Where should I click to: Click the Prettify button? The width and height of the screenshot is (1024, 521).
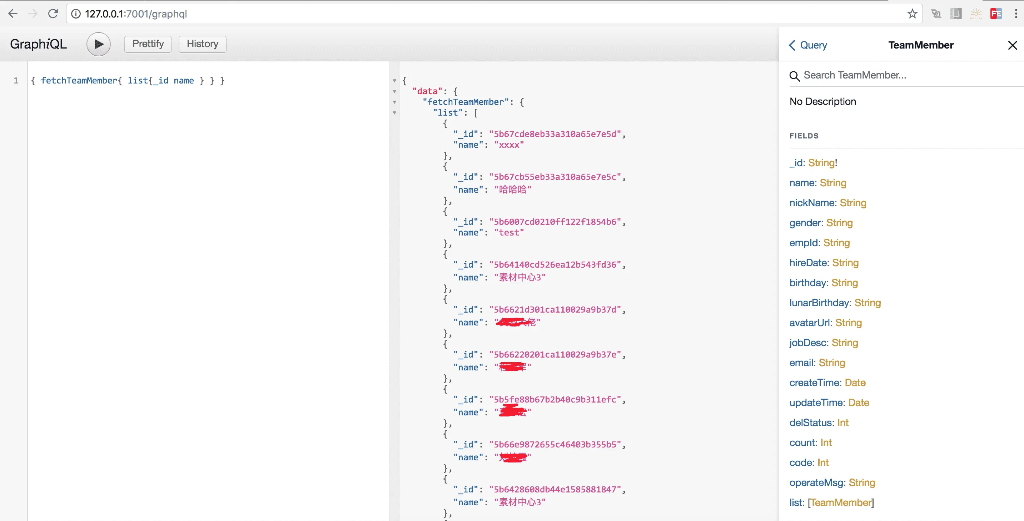click(x=148, y=44)
